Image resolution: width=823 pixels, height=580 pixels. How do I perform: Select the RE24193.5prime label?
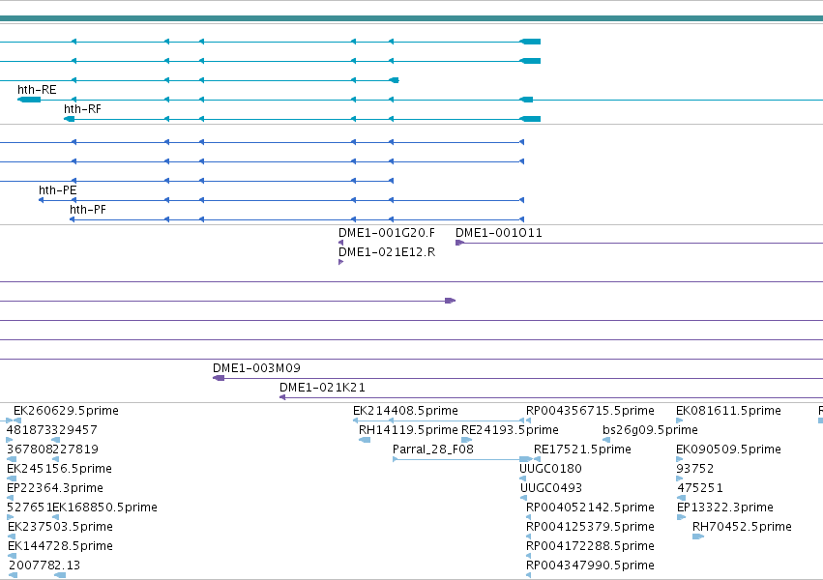[510, 430]
